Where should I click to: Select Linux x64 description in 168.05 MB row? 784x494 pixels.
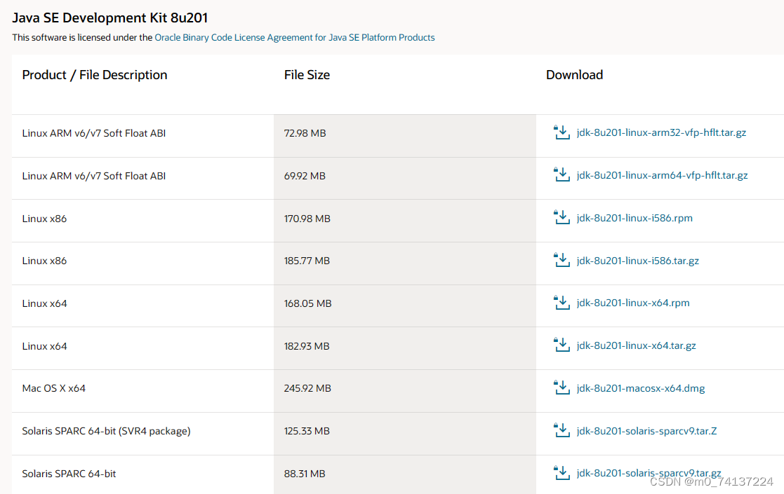pos(44,303)
